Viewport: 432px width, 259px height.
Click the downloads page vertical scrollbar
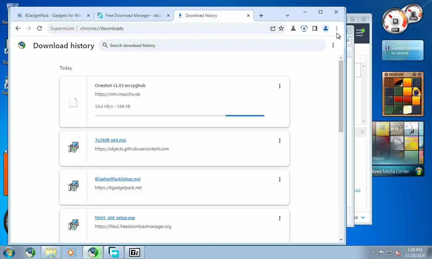(x=341, y=96)
